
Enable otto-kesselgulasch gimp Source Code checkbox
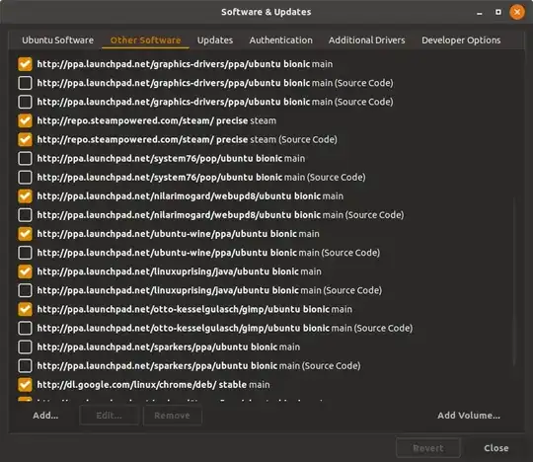[x=25, y=328]
